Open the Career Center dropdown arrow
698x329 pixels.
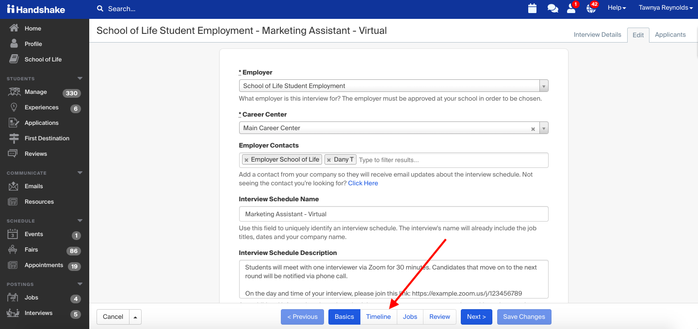(544, 128)
